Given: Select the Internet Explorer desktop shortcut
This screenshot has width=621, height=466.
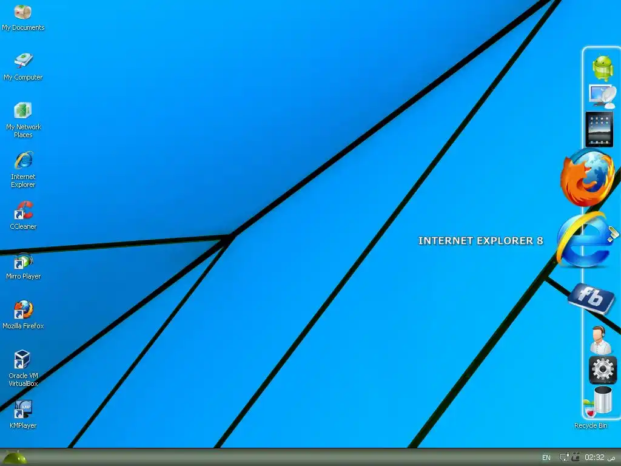Looking at the screenshot, I should (23, 169).
